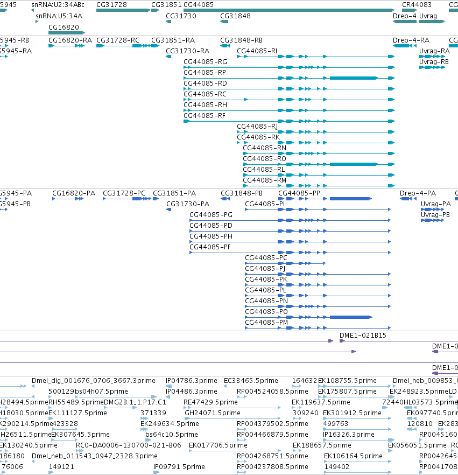Open the CG44085-RN transcript label
The height and width of the screenshot is (475, 458).
click(x=265, y=148)
